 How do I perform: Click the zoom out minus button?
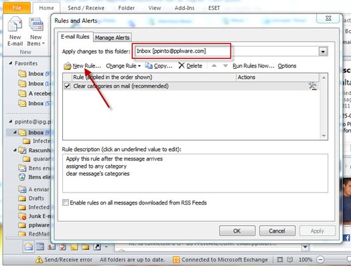pyautogui.click(x=320, y=259)
